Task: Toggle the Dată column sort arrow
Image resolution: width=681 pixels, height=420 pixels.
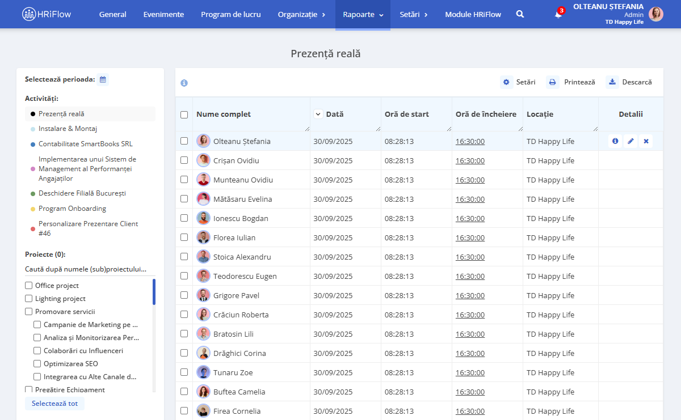Action: coord(318,114)
